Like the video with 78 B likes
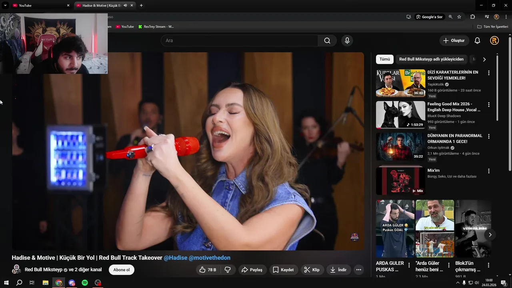This screenshot has width=512, height=288. tap(208, 270)
